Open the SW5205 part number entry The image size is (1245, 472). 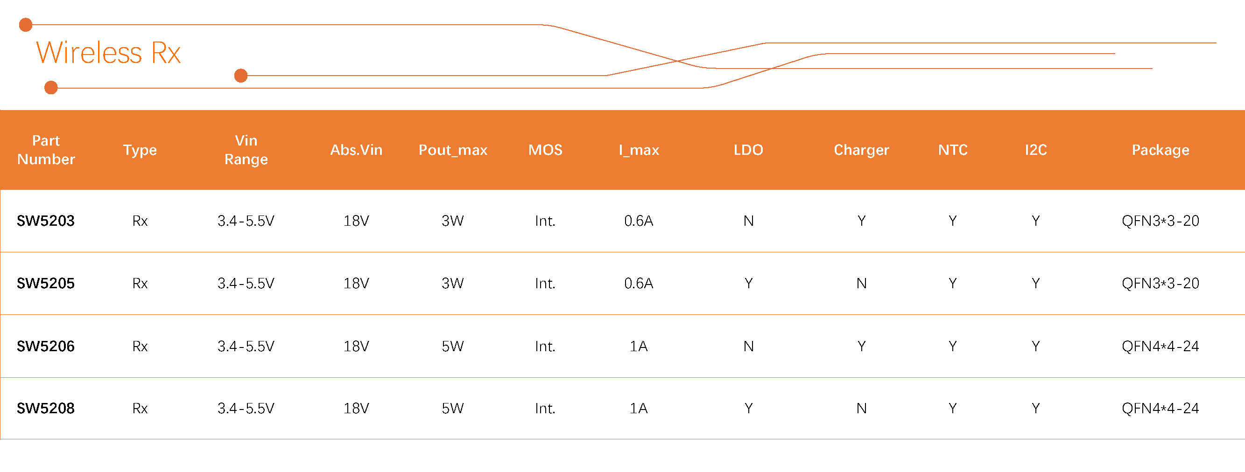coord(46,283)
